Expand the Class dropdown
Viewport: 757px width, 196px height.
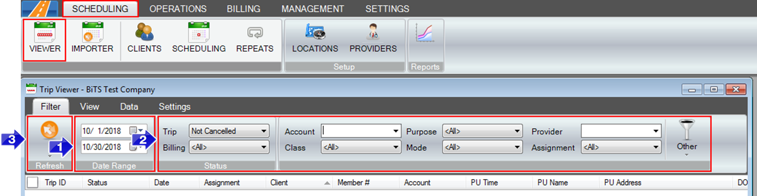[396, 147]
